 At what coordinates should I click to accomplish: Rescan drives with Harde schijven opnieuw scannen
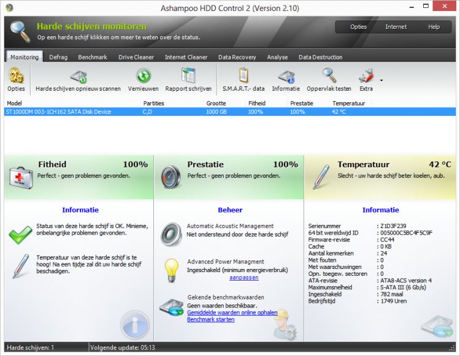(78, 77)
